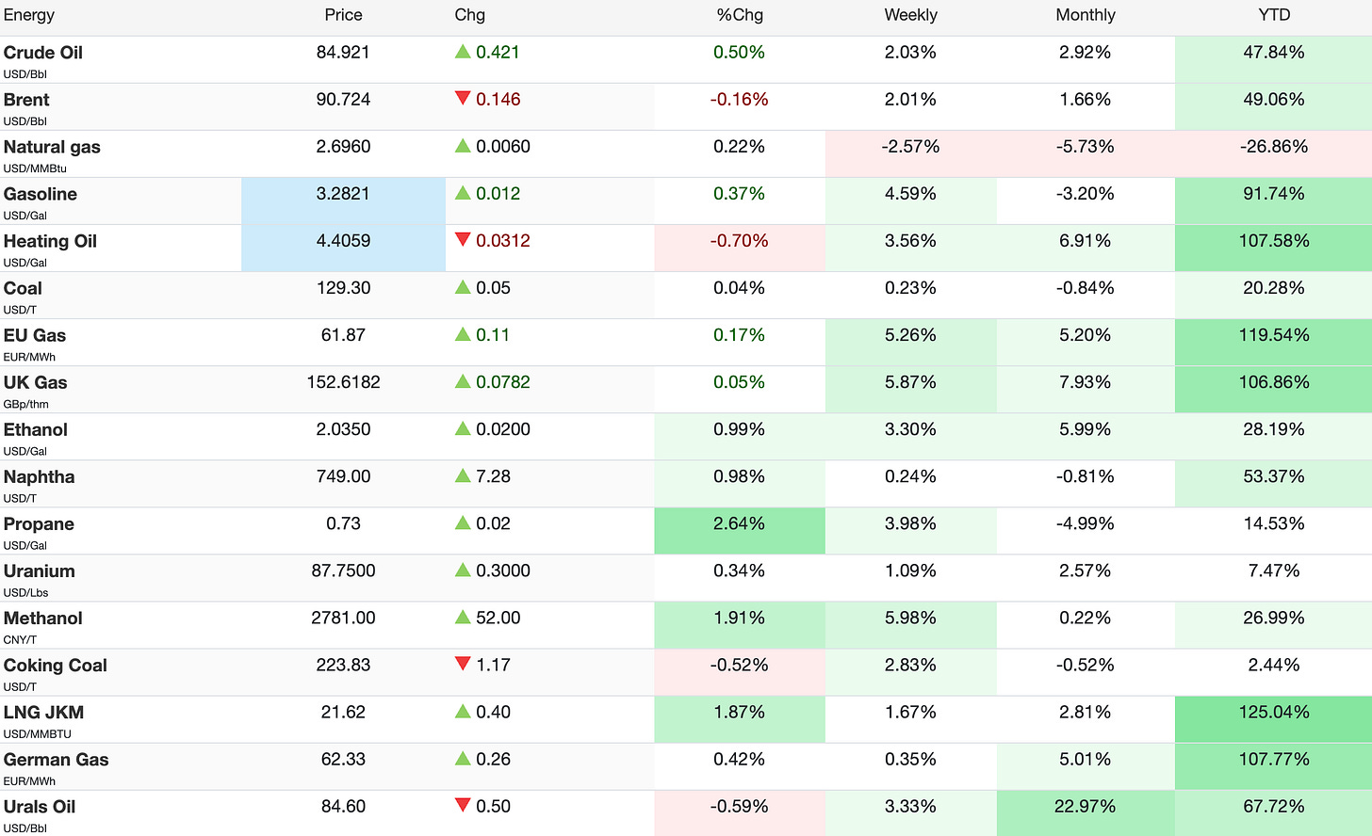The image size is (1372, 836).
Task: Open the Natural gas commodity link
Action: 52,147
